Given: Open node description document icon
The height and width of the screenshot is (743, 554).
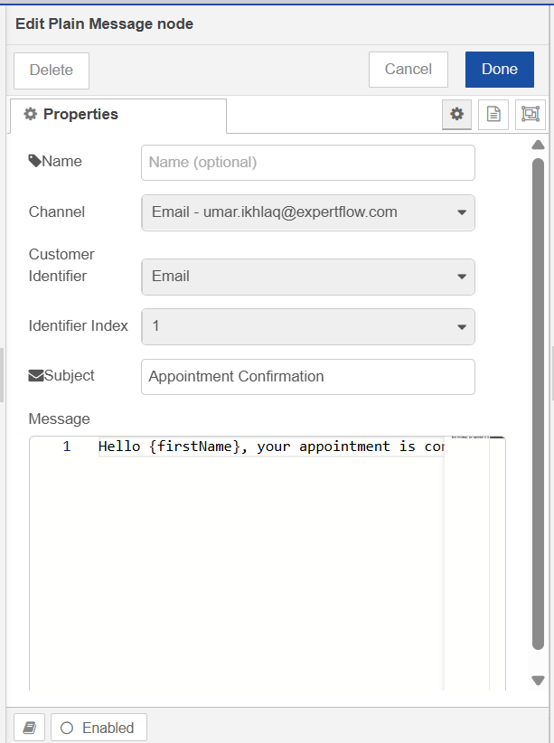Looking at the screenshot, I should 493,114.
